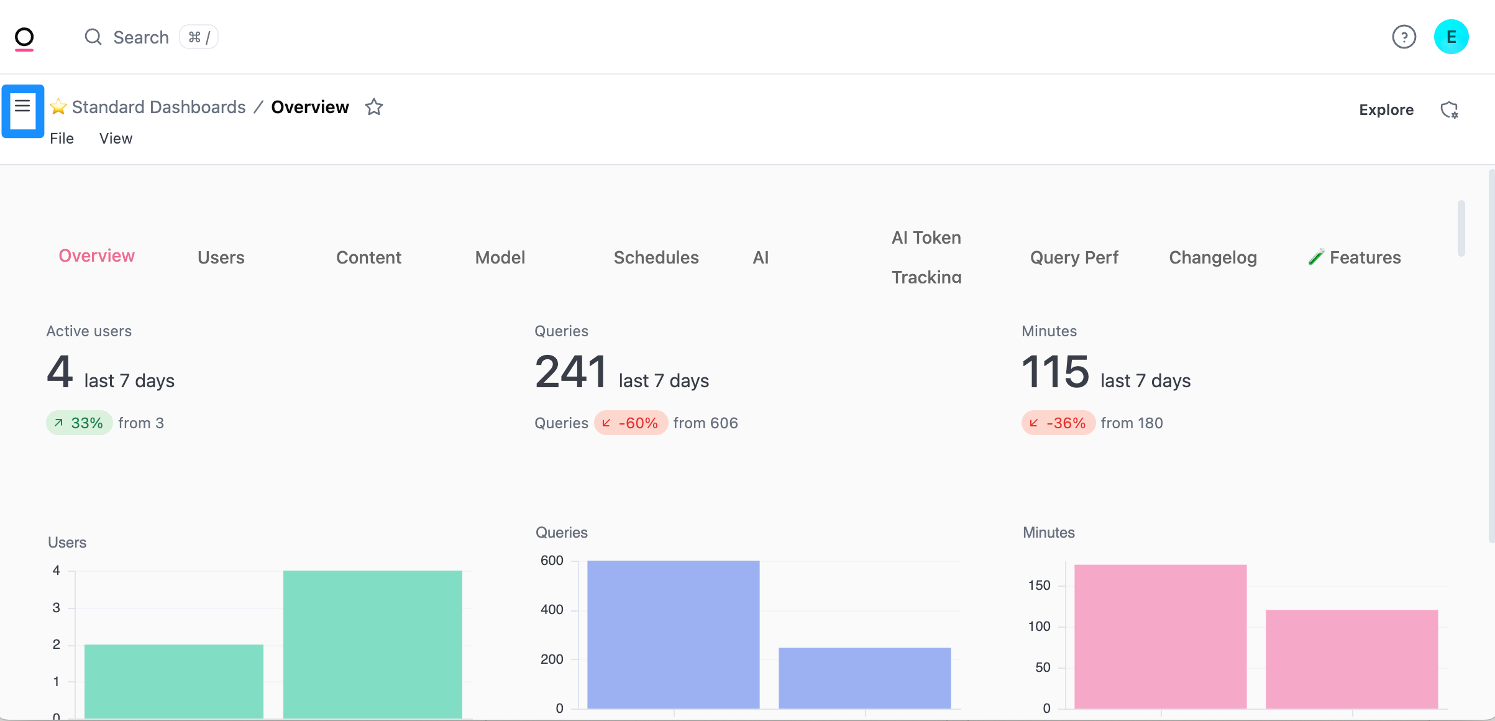Screen dimensions: 1495x721
Task: Click the Search input field
Action: click(141, 37)
